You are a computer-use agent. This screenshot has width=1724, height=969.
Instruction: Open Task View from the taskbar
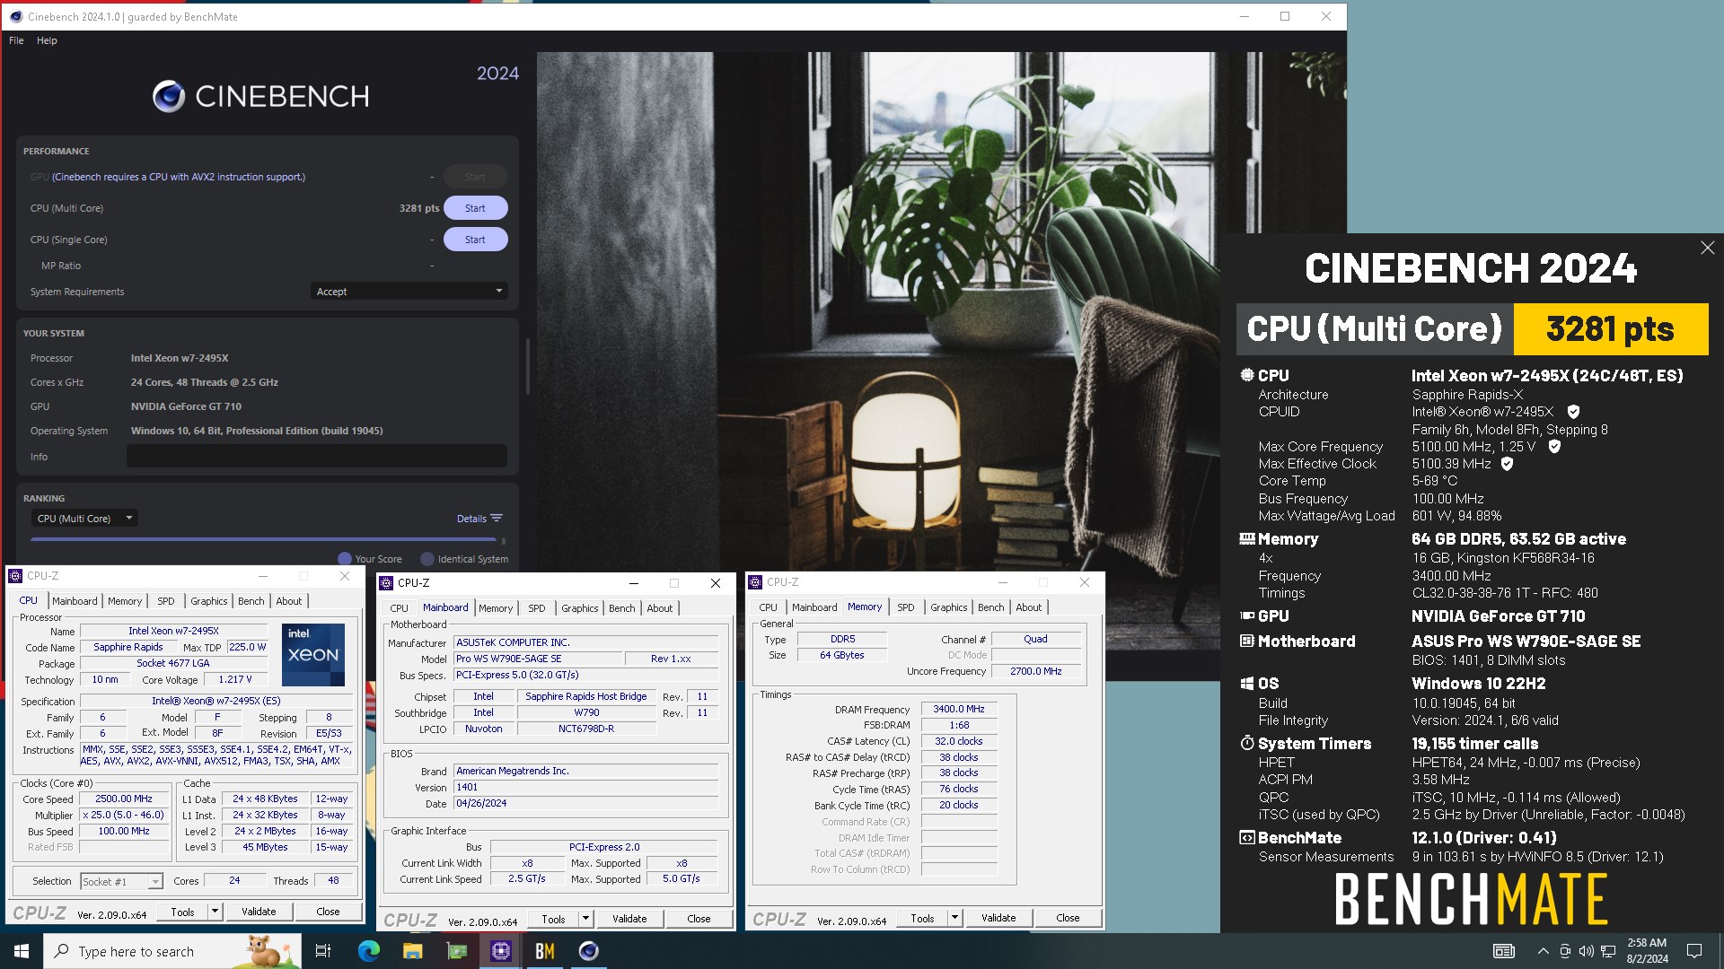[x=323, y=951]
